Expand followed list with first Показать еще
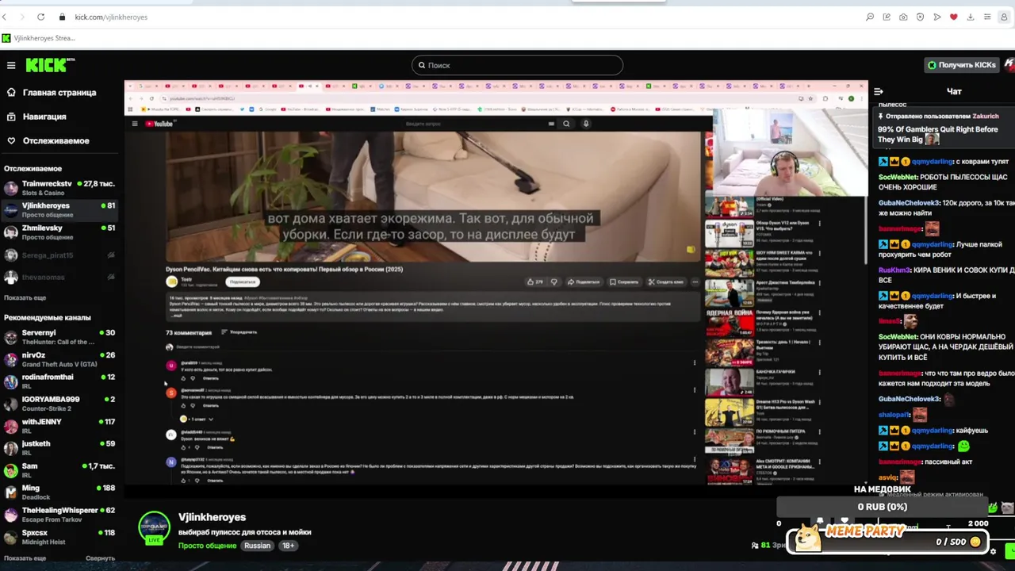1015x571 pixels. point(25,297)
